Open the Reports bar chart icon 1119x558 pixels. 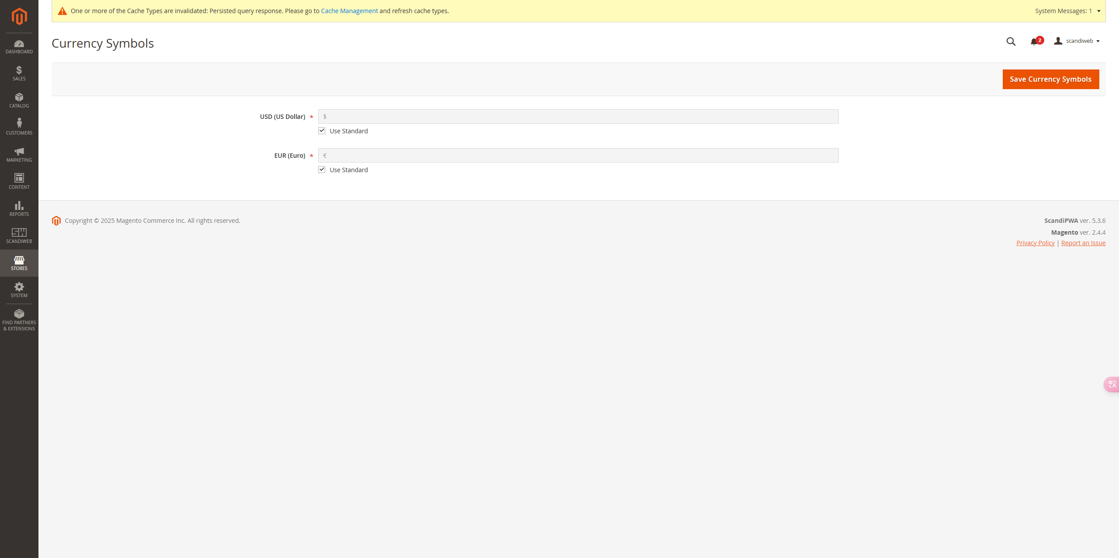[19, 208]
